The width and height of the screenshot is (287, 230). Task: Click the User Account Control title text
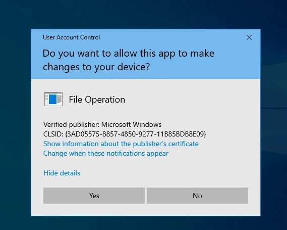72,37
